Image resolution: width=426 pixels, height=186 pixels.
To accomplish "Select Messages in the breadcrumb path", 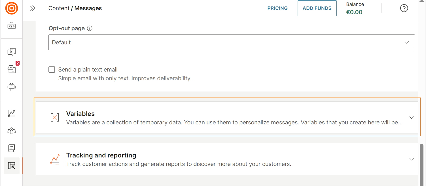I will tap(88, 8).
